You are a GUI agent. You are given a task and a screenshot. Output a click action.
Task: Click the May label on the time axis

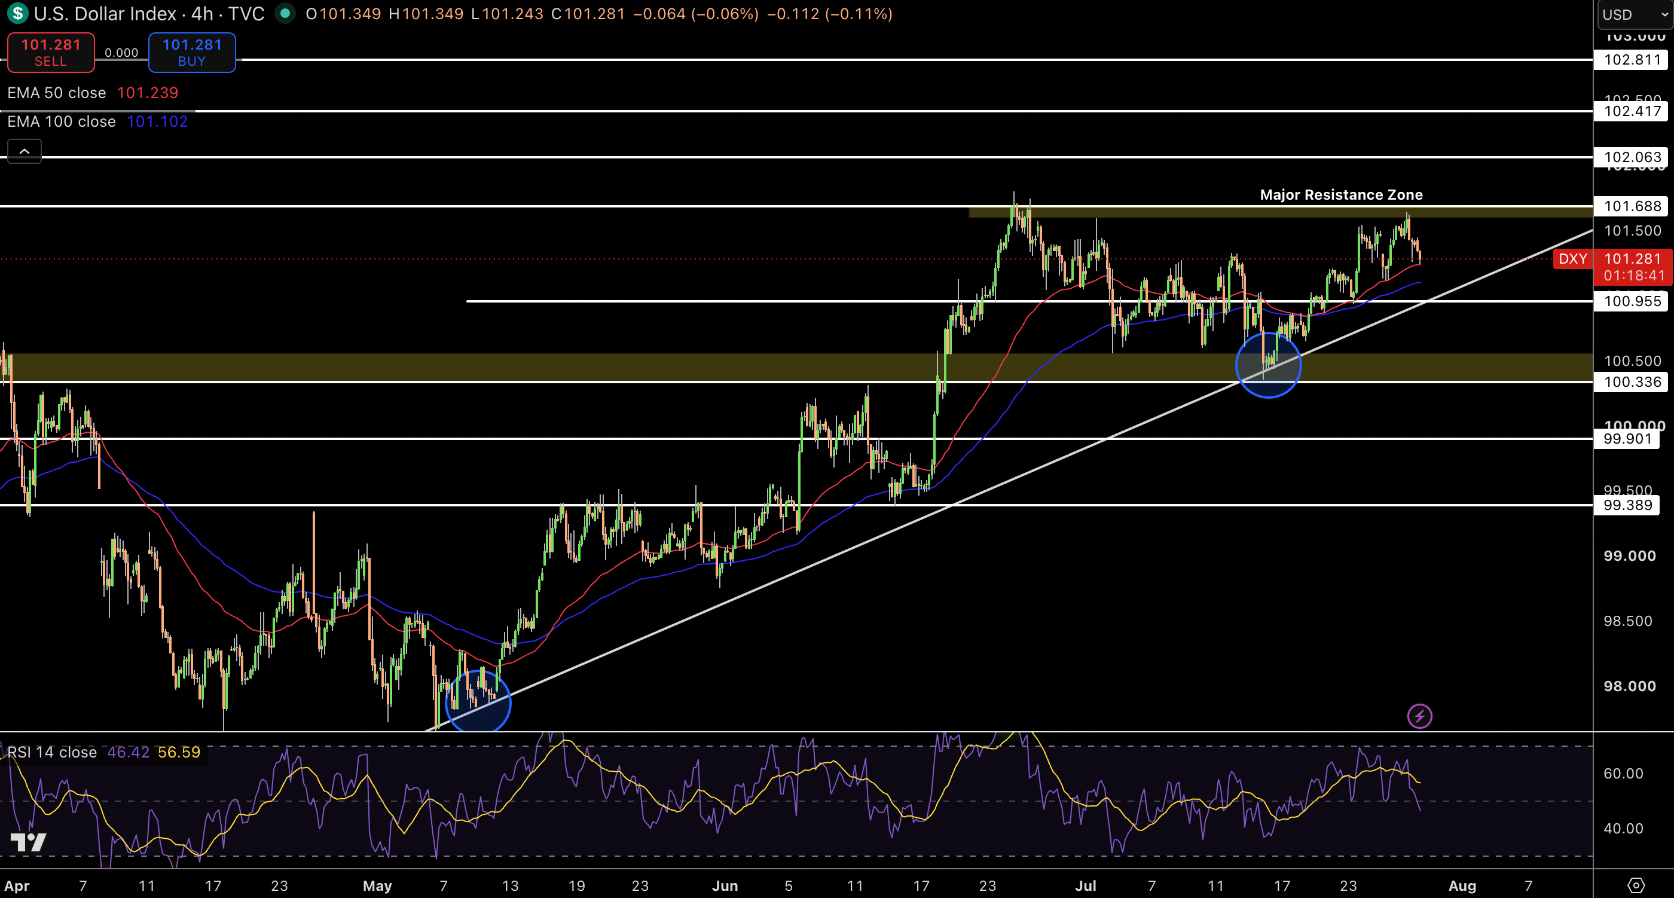(377, 885)
